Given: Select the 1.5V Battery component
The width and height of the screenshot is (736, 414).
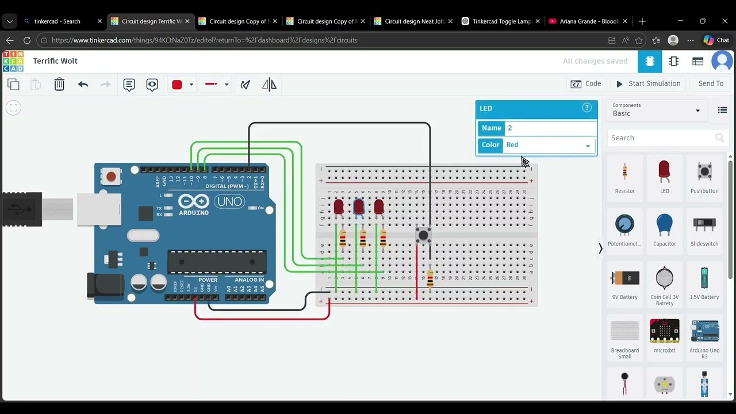Looking at the screenshot, I should (704, 283).
